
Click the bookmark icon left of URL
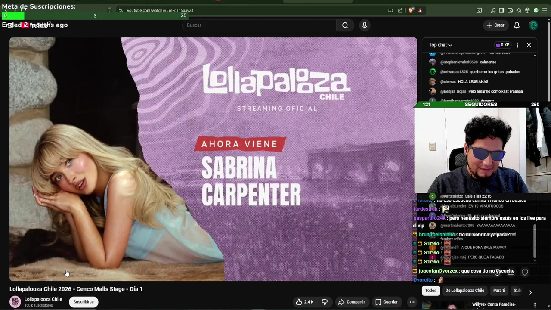(x=110, y=10)
